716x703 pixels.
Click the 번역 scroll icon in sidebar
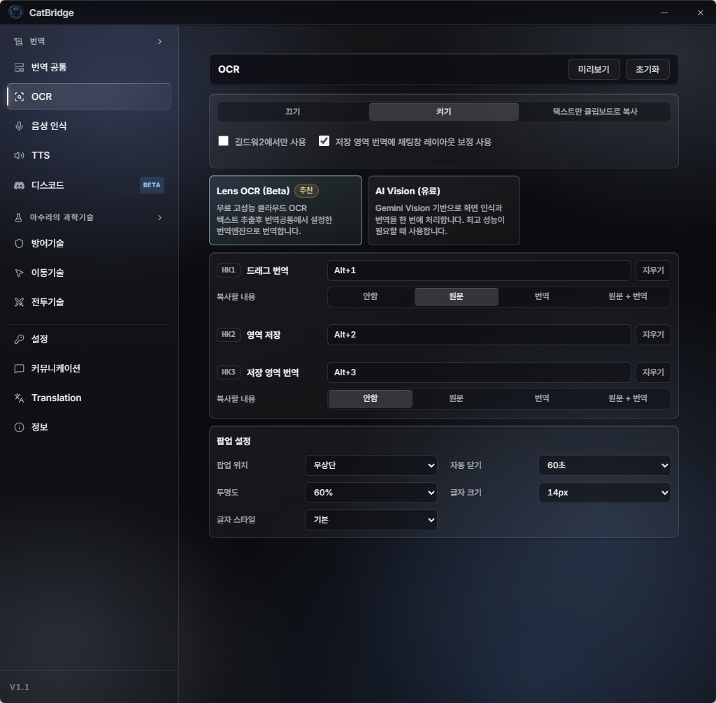point(18,41)
